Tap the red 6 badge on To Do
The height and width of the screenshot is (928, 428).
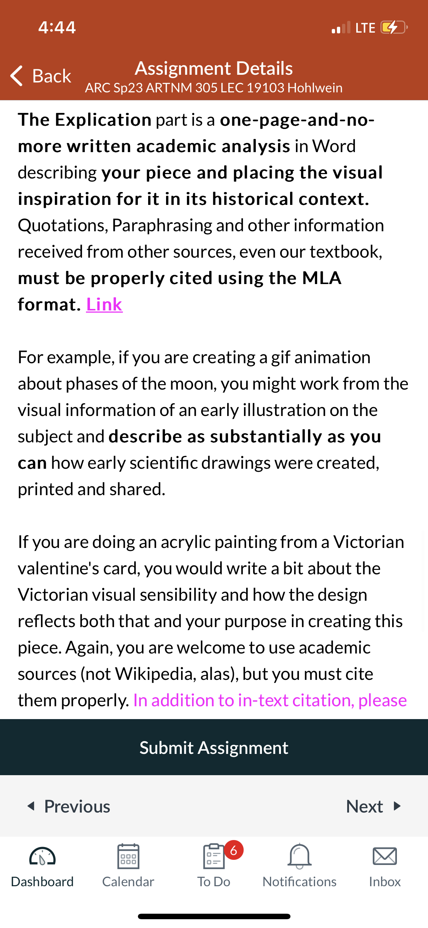(x=234, y=850)
